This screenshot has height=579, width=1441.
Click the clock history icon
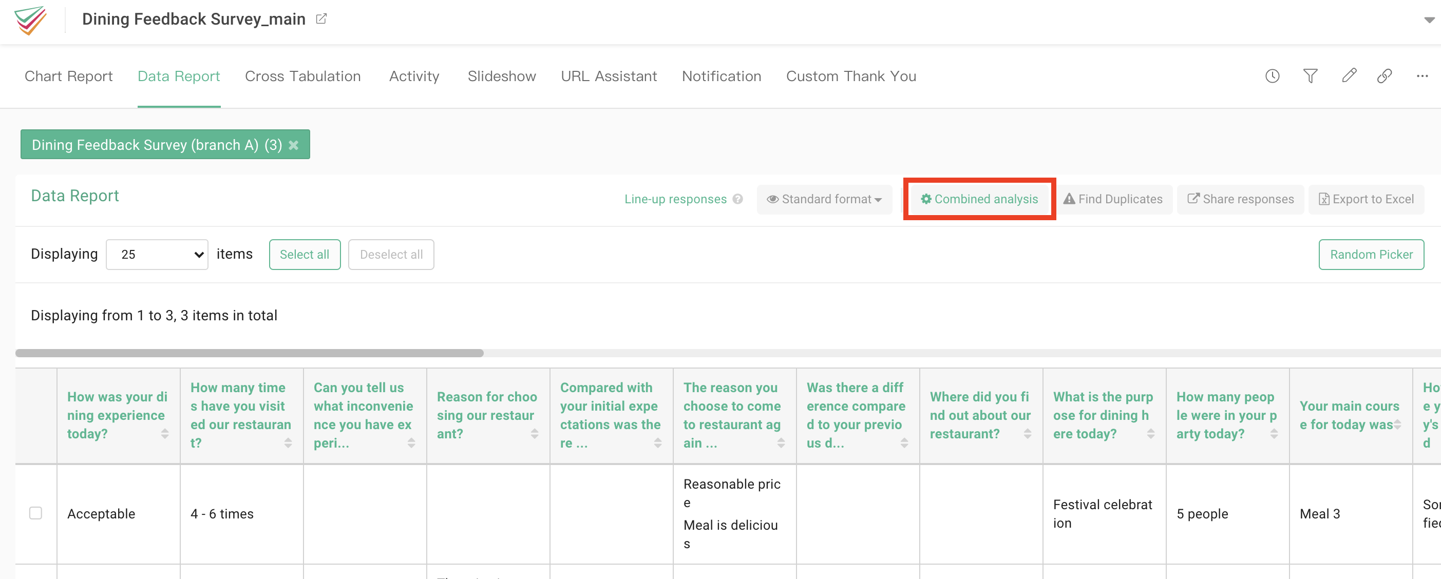coord(1272,76)
